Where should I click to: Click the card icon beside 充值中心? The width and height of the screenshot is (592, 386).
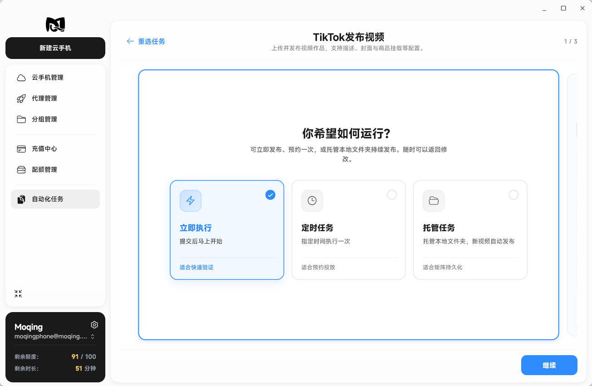(x=21, y=149)
